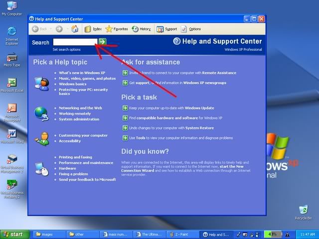Open Protecting your PC: security basics

(83, 92)
